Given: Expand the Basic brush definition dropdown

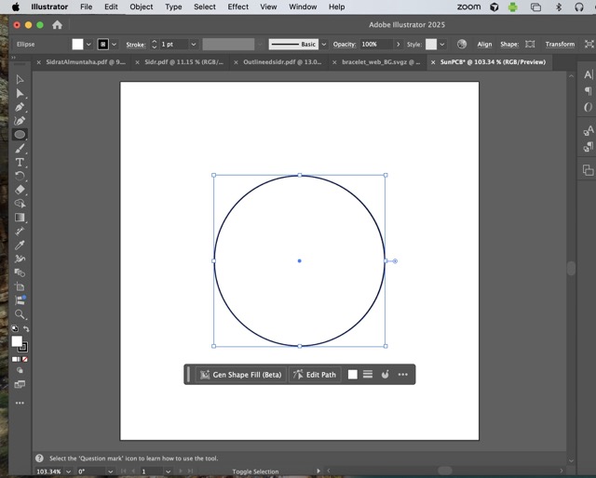Looking at the screenshot, I should click(x=323, y=44).
